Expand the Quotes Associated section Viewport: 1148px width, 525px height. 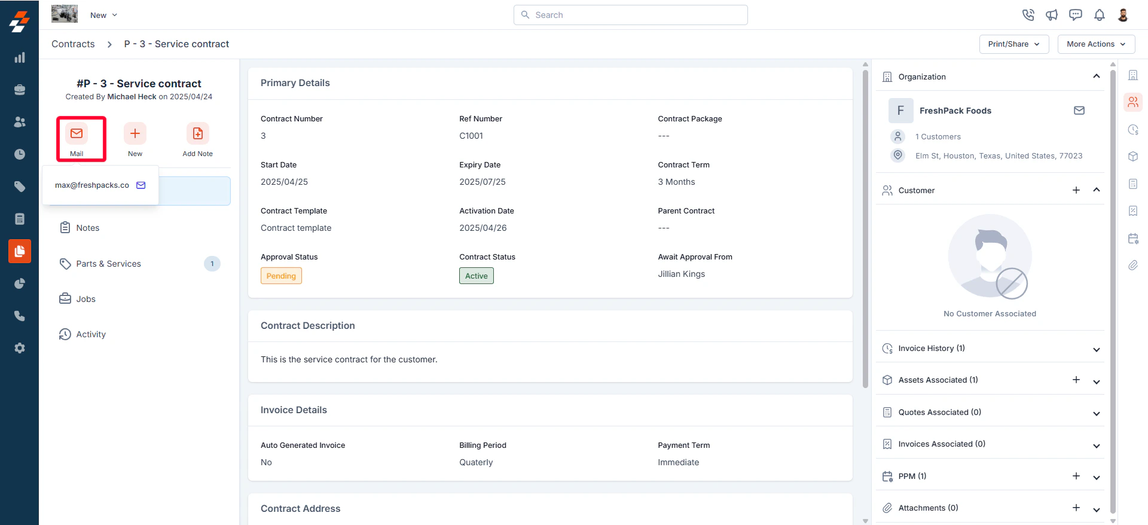click(x=1097, y=413)
